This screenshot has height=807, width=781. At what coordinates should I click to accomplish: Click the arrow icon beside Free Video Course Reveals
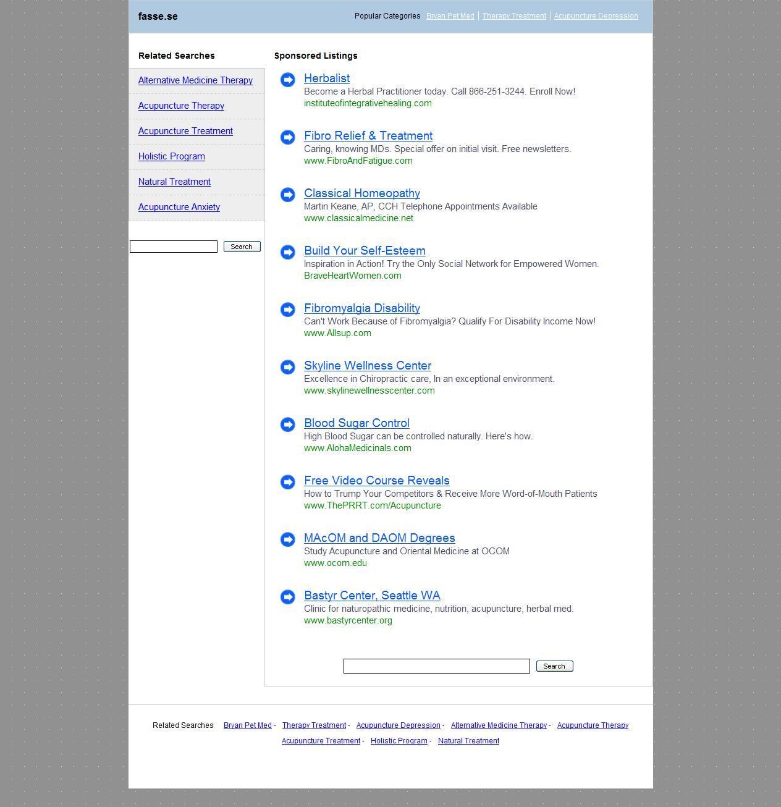point(288,482)
